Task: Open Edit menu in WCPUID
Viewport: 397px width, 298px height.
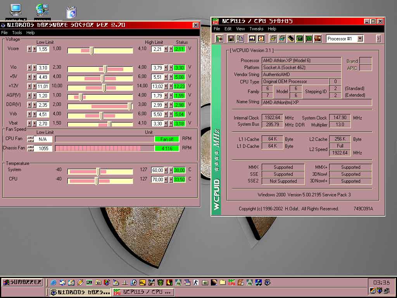Action: click(228, 29)
